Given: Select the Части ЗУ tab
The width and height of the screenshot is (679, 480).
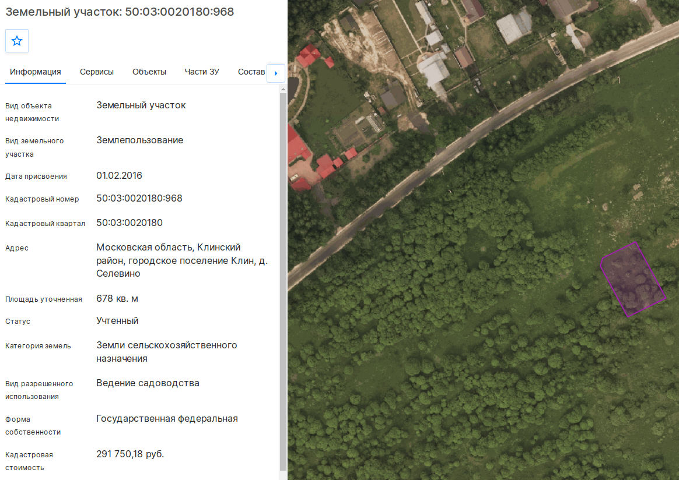Looking at the screenshot, I should (x=202, y=72).
